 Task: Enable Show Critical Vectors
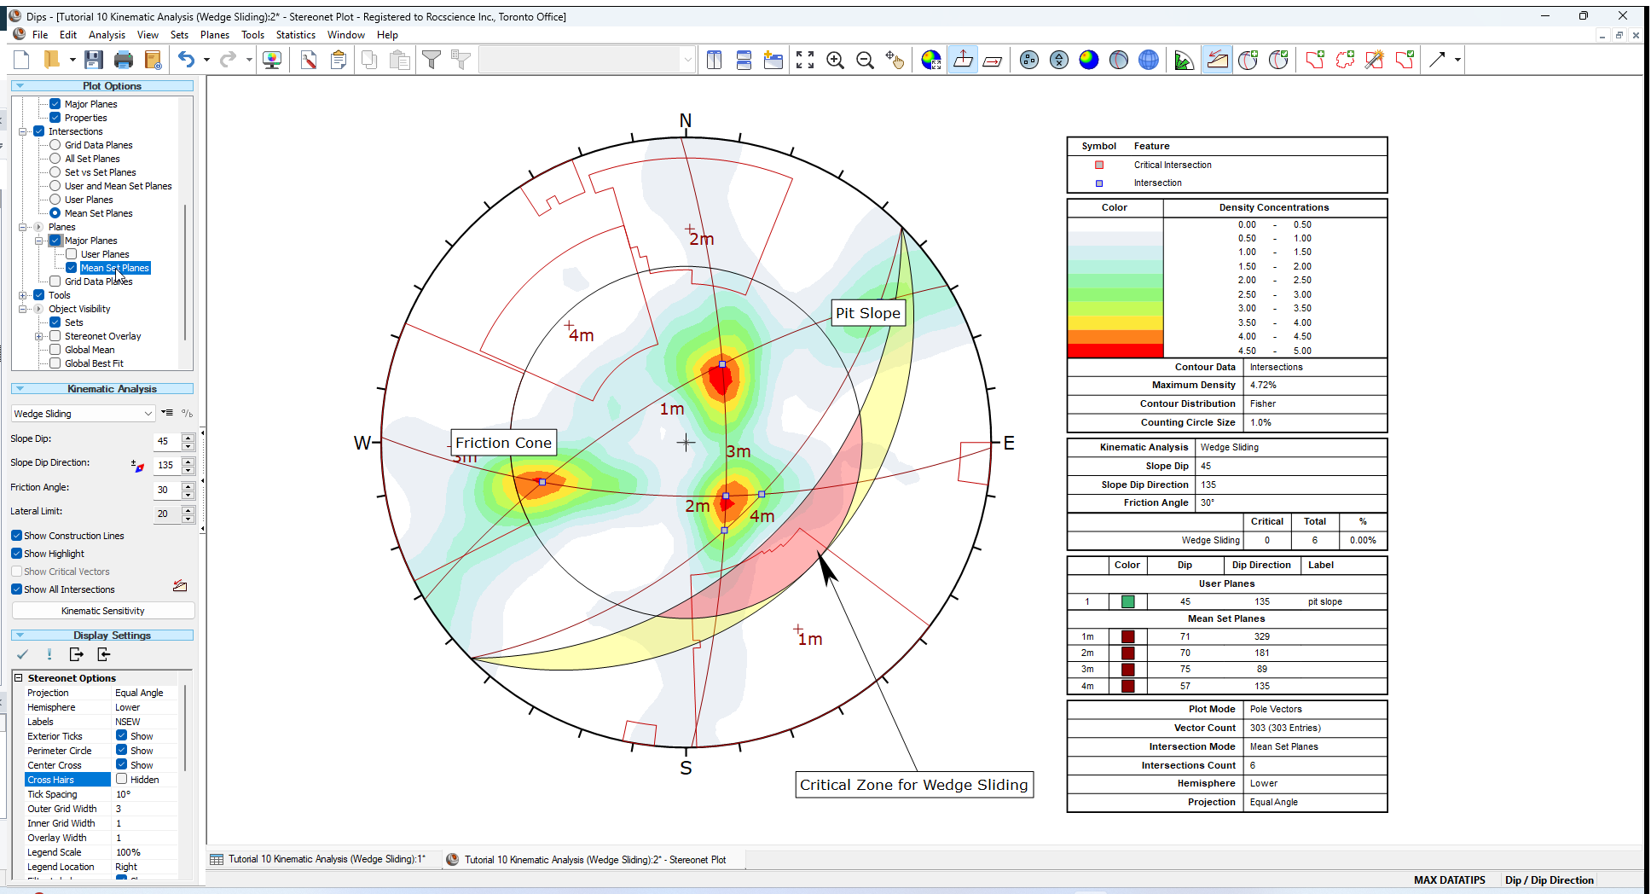pos(16,571)
